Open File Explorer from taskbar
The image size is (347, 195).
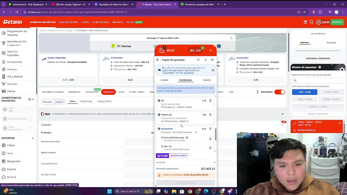click(x=174, y=191)
